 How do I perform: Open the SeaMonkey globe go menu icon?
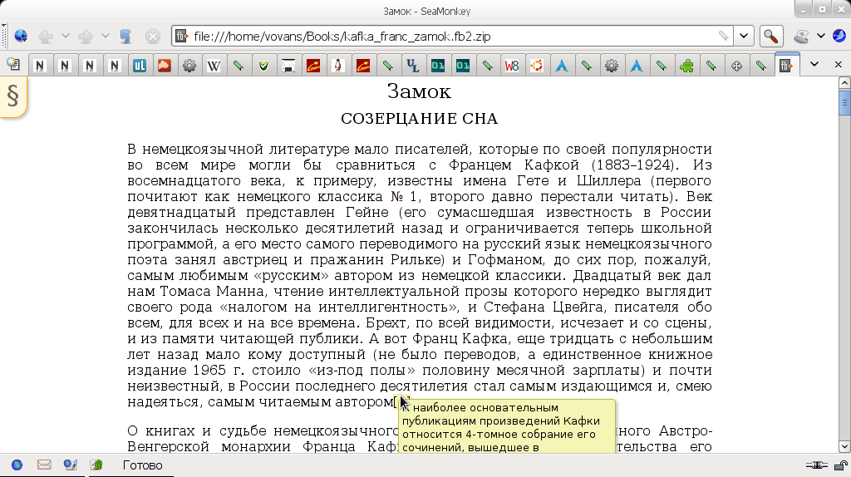coord(21,37)
